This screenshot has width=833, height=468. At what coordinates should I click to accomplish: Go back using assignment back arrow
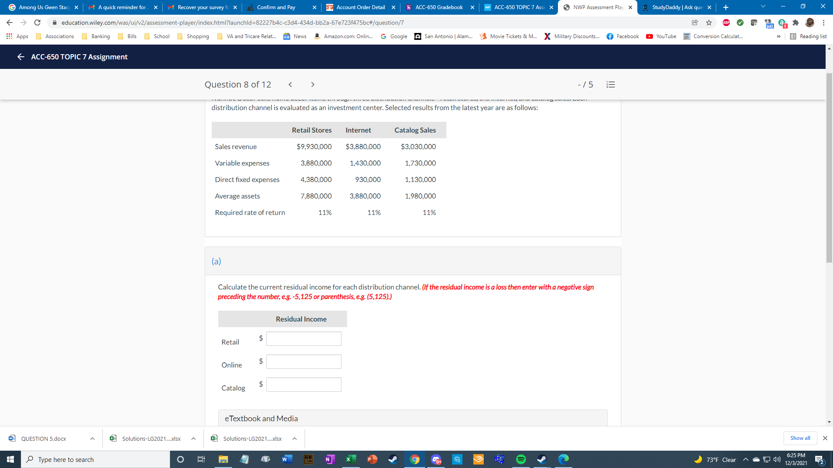coord(20,57)
